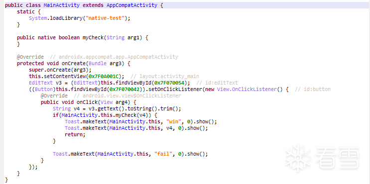Click the v4 argument in second Toast
The width and height of the screenshot is (370, 184).
tap(169, 128)
